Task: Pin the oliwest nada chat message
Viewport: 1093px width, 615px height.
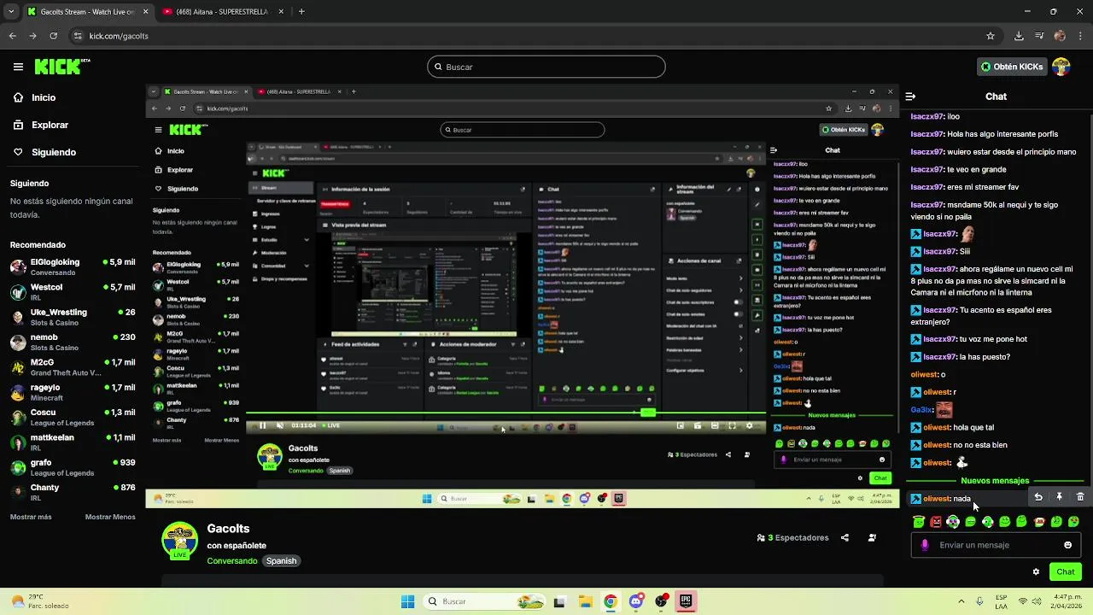Action: [x=1059, y=496]
